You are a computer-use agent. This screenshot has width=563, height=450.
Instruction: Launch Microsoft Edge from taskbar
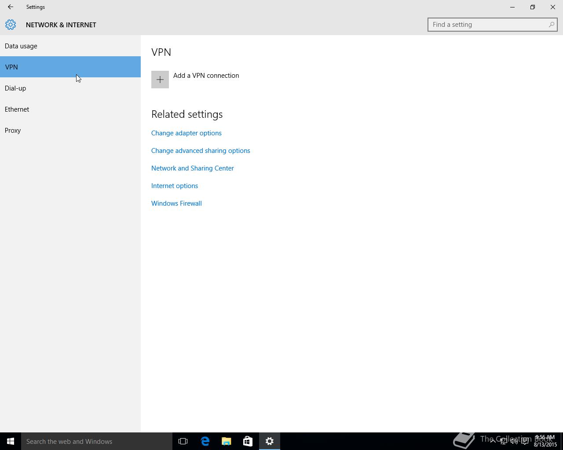pos(205,441)
